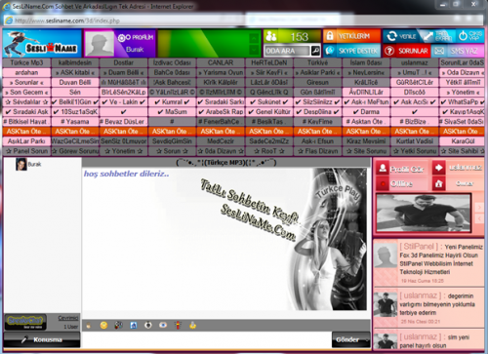Log out using the Çıkış Yap power icon

(469, 36)
